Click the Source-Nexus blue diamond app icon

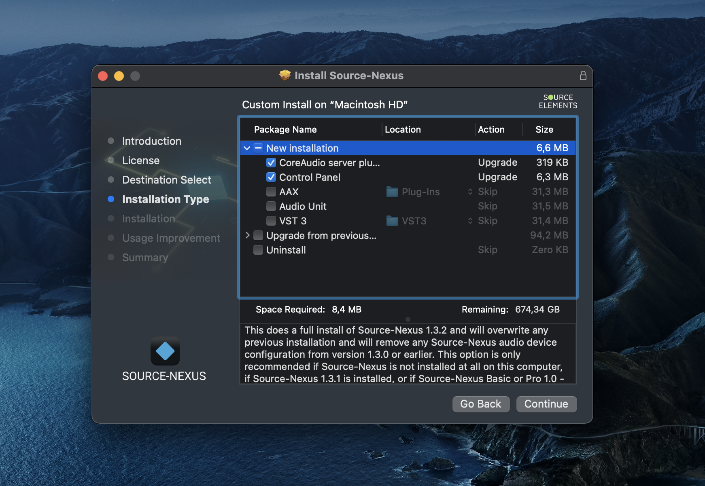tap(165, 351)
